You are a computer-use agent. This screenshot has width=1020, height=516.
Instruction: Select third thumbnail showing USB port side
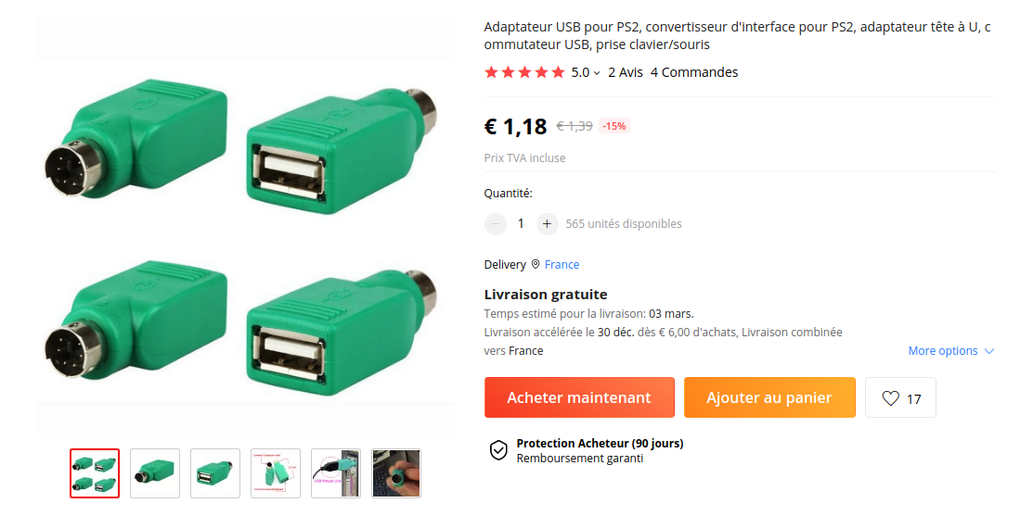215,473
